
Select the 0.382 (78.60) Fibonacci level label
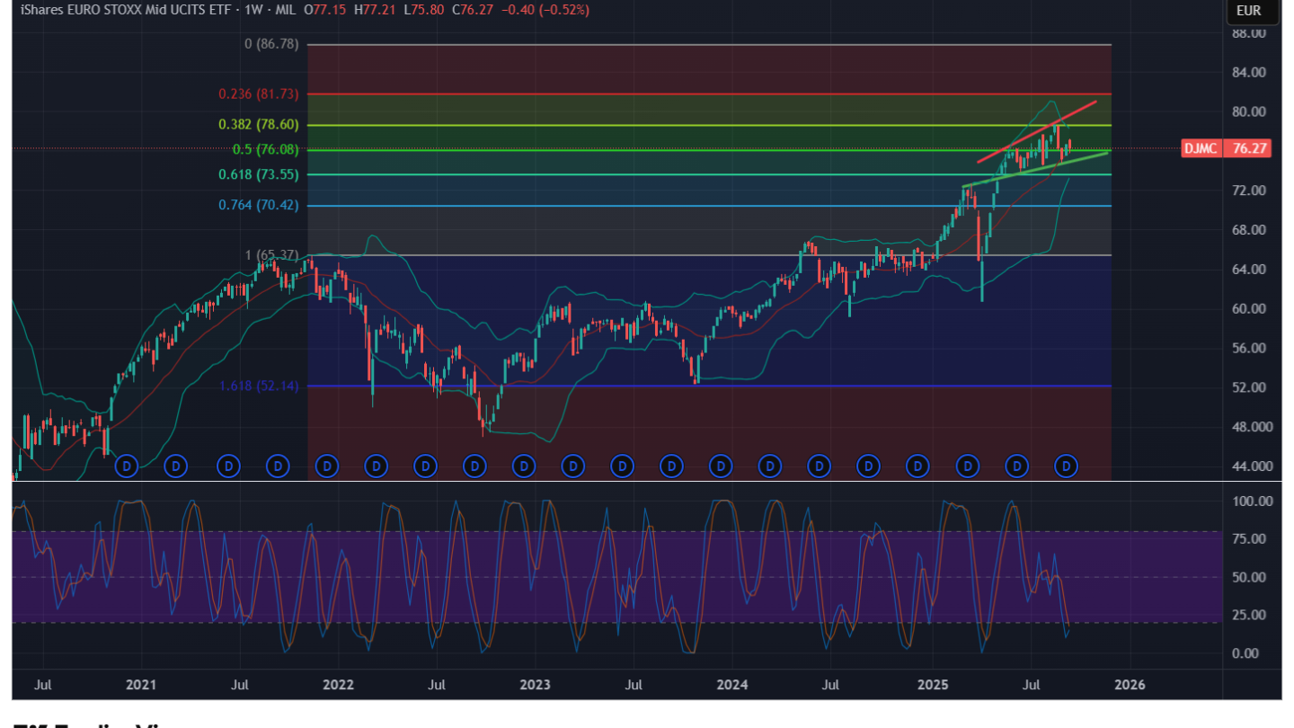tap(258, 125)
